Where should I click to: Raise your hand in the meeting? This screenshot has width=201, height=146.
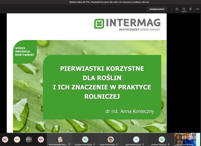[190, 9]
